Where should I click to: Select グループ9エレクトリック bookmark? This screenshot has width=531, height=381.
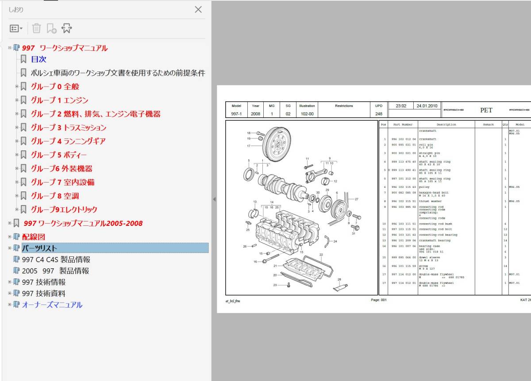pos(64,210)
